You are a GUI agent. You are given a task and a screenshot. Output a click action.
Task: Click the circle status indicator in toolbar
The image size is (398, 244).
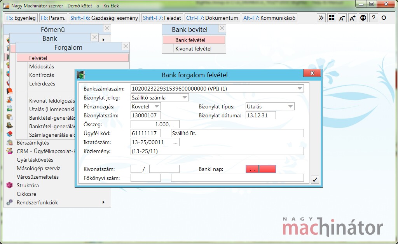pyautogui.click(x=384, y=18)
